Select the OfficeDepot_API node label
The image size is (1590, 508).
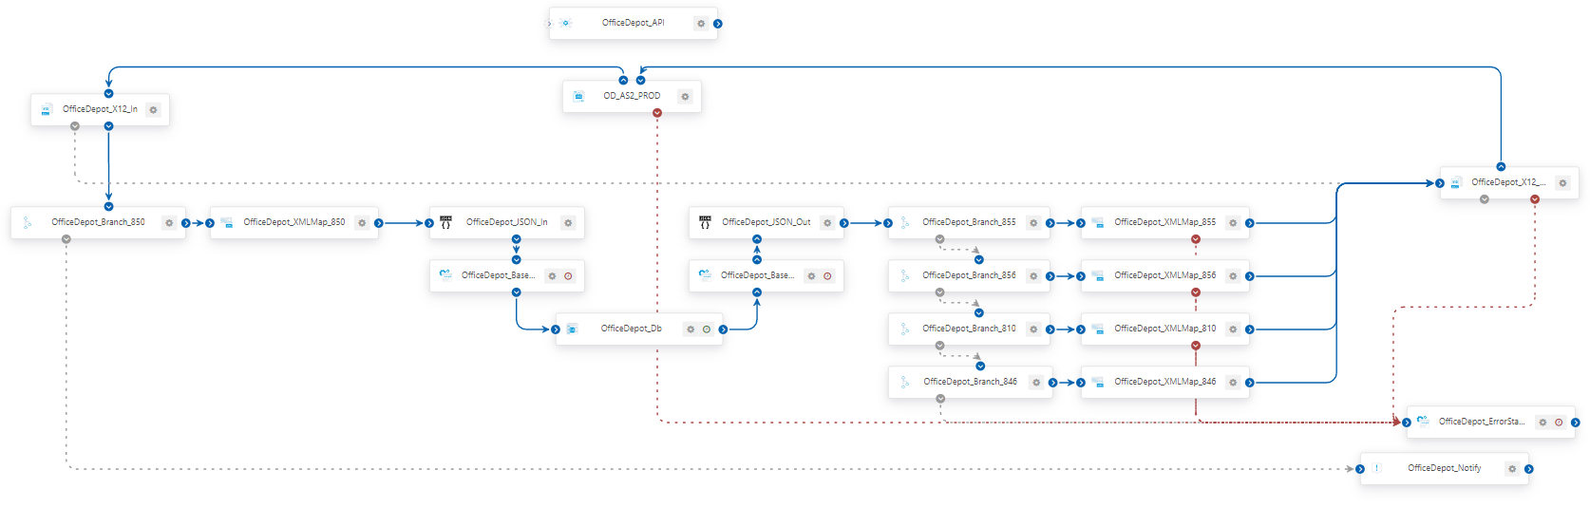(634, 23)
